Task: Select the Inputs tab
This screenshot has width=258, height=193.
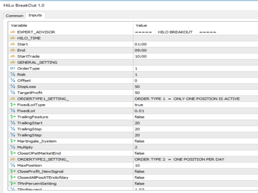Action: click(35, 15)
